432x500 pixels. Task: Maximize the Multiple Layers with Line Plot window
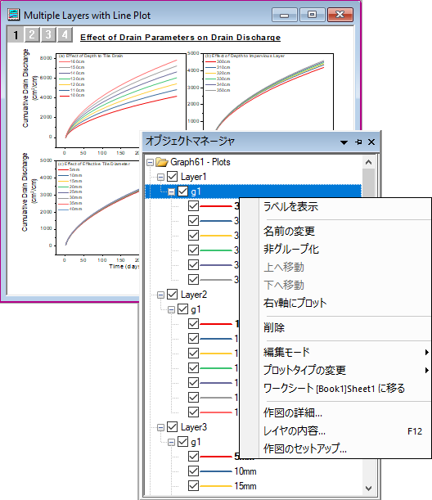312,15
